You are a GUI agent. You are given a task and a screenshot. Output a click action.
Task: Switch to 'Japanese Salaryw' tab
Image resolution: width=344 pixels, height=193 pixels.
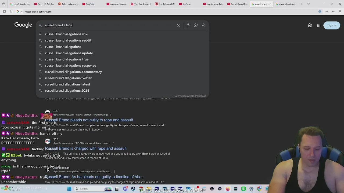[x=116, y=4]
